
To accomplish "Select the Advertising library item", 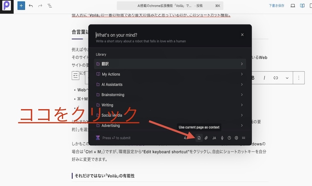I will pyautogui.click(x=170, y=125).
